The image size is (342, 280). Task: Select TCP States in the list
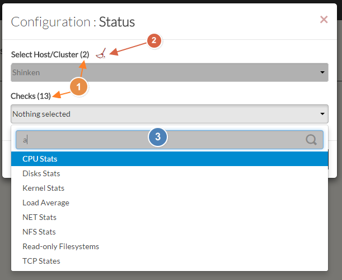click(41, 261)
